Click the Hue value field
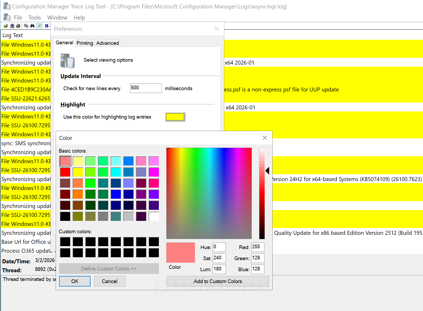Image resolution: width=423 pixels, height=311 pixels. [x=219, y=247]
